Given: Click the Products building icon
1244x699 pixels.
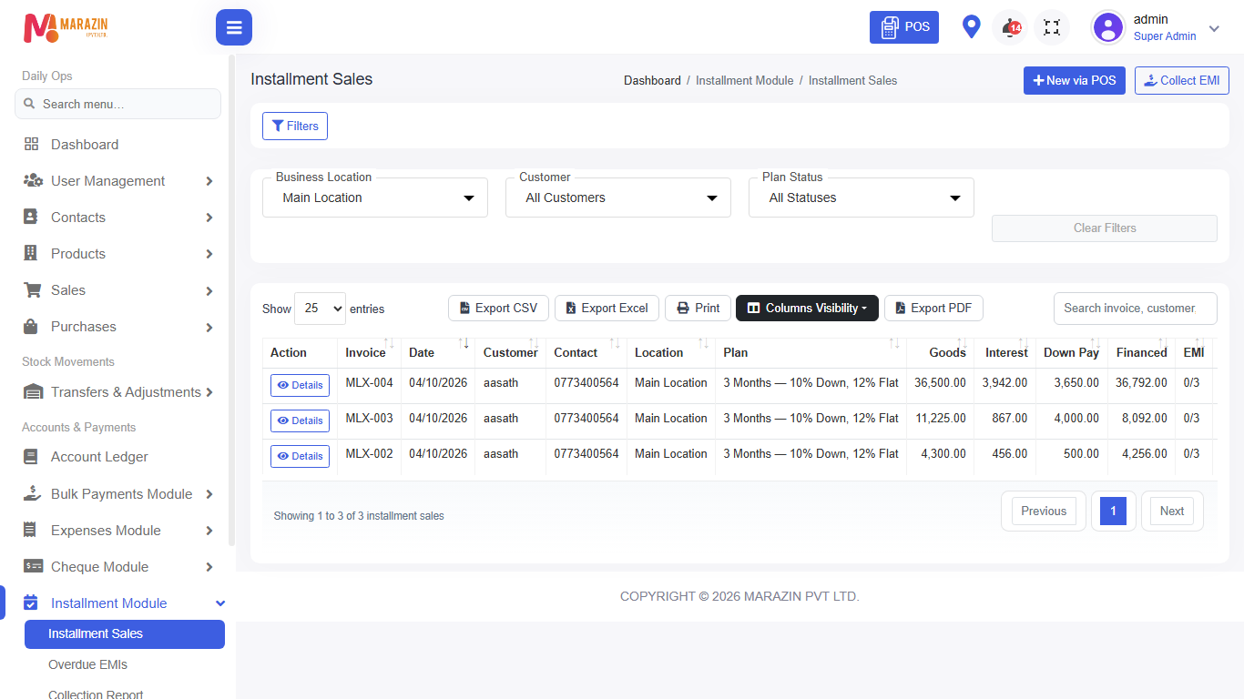Looking at the screenshot, I should click(x=31, y=254).
